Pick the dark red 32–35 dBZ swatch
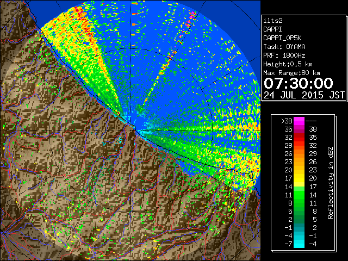The image size is (348, 261). click(299, 138)
